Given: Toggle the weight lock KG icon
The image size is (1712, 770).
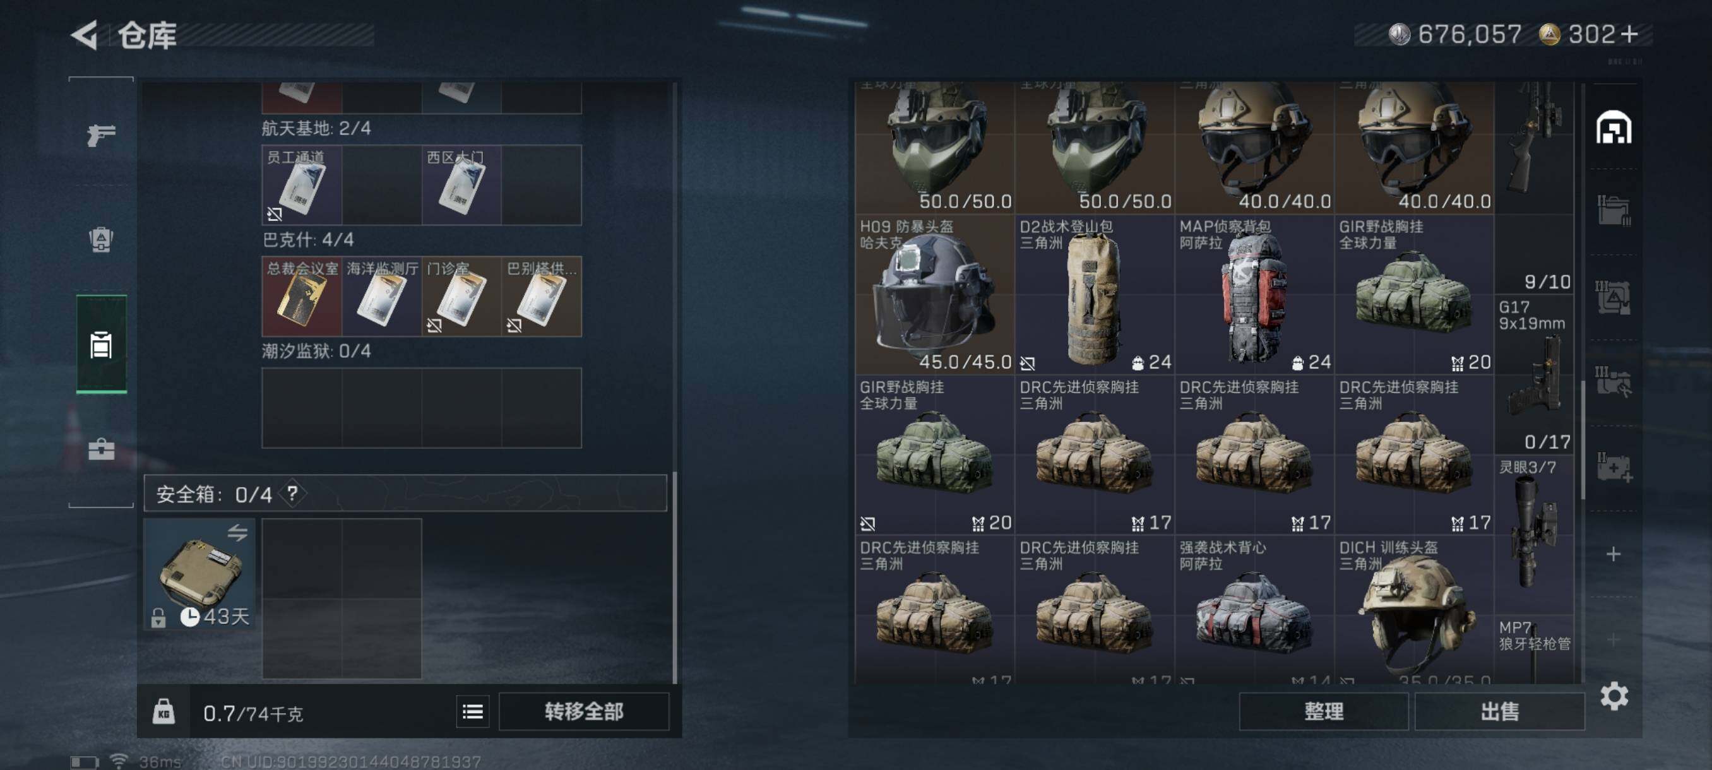Looking at the screenshot, I should pos(163,712).
